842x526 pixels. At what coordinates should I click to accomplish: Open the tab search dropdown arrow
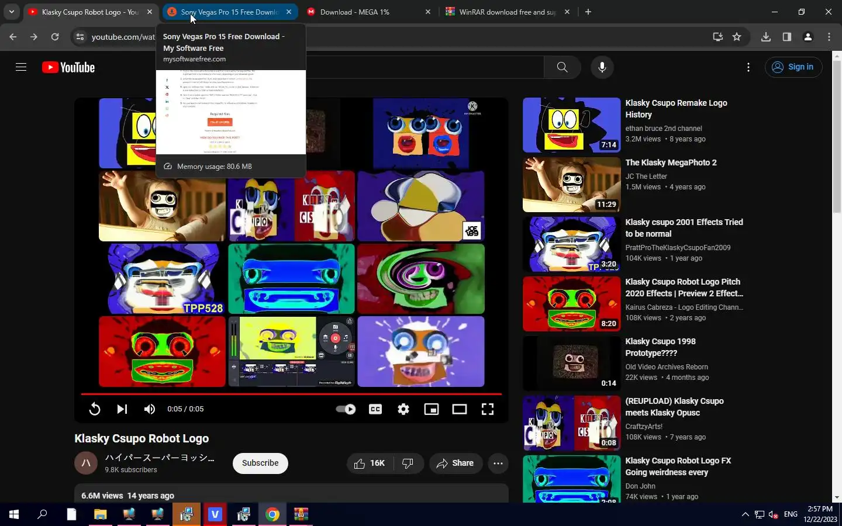tap(11, 12)
